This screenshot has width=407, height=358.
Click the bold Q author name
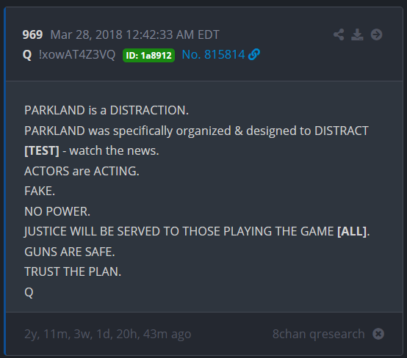pos(27,55)
